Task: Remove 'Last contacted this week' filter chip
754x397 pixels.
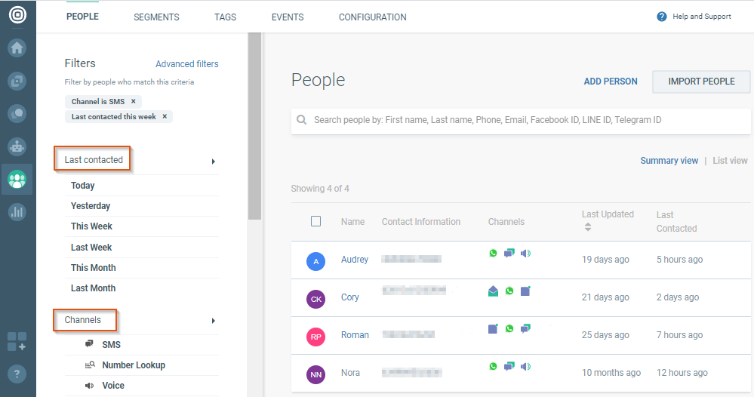Action: (165, 117)
